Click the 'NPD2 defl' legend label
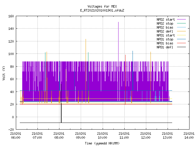Viewport: 195px width, 146px height. pyautogui.click(x=165, y=31)
